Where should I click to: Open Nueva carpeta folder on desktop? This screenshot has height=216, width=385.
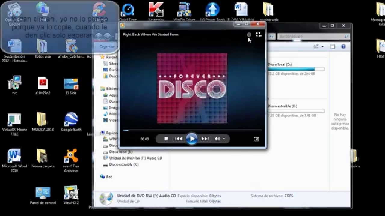coord(43,158)
